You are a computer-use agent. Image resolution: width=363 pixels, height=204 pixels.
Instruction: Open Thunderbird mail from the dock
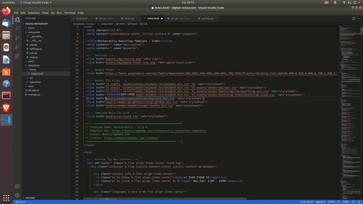6,23
